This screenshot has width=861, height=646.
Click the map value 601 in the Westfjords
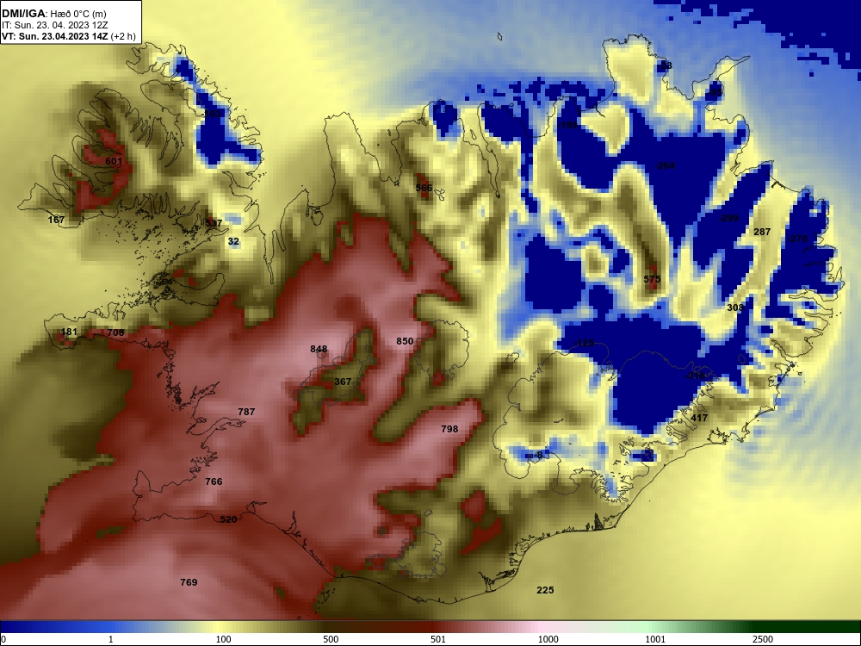pyautogui.click(x=114, y=162)
